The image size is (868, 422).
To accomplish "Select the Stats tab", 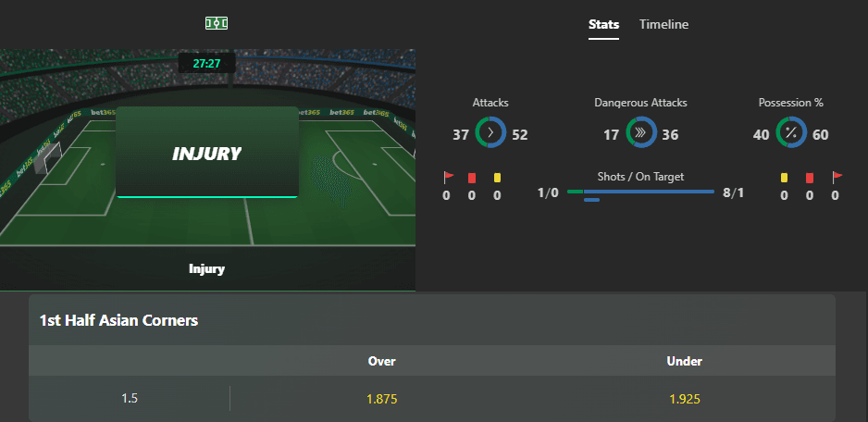I will (603, 24).
